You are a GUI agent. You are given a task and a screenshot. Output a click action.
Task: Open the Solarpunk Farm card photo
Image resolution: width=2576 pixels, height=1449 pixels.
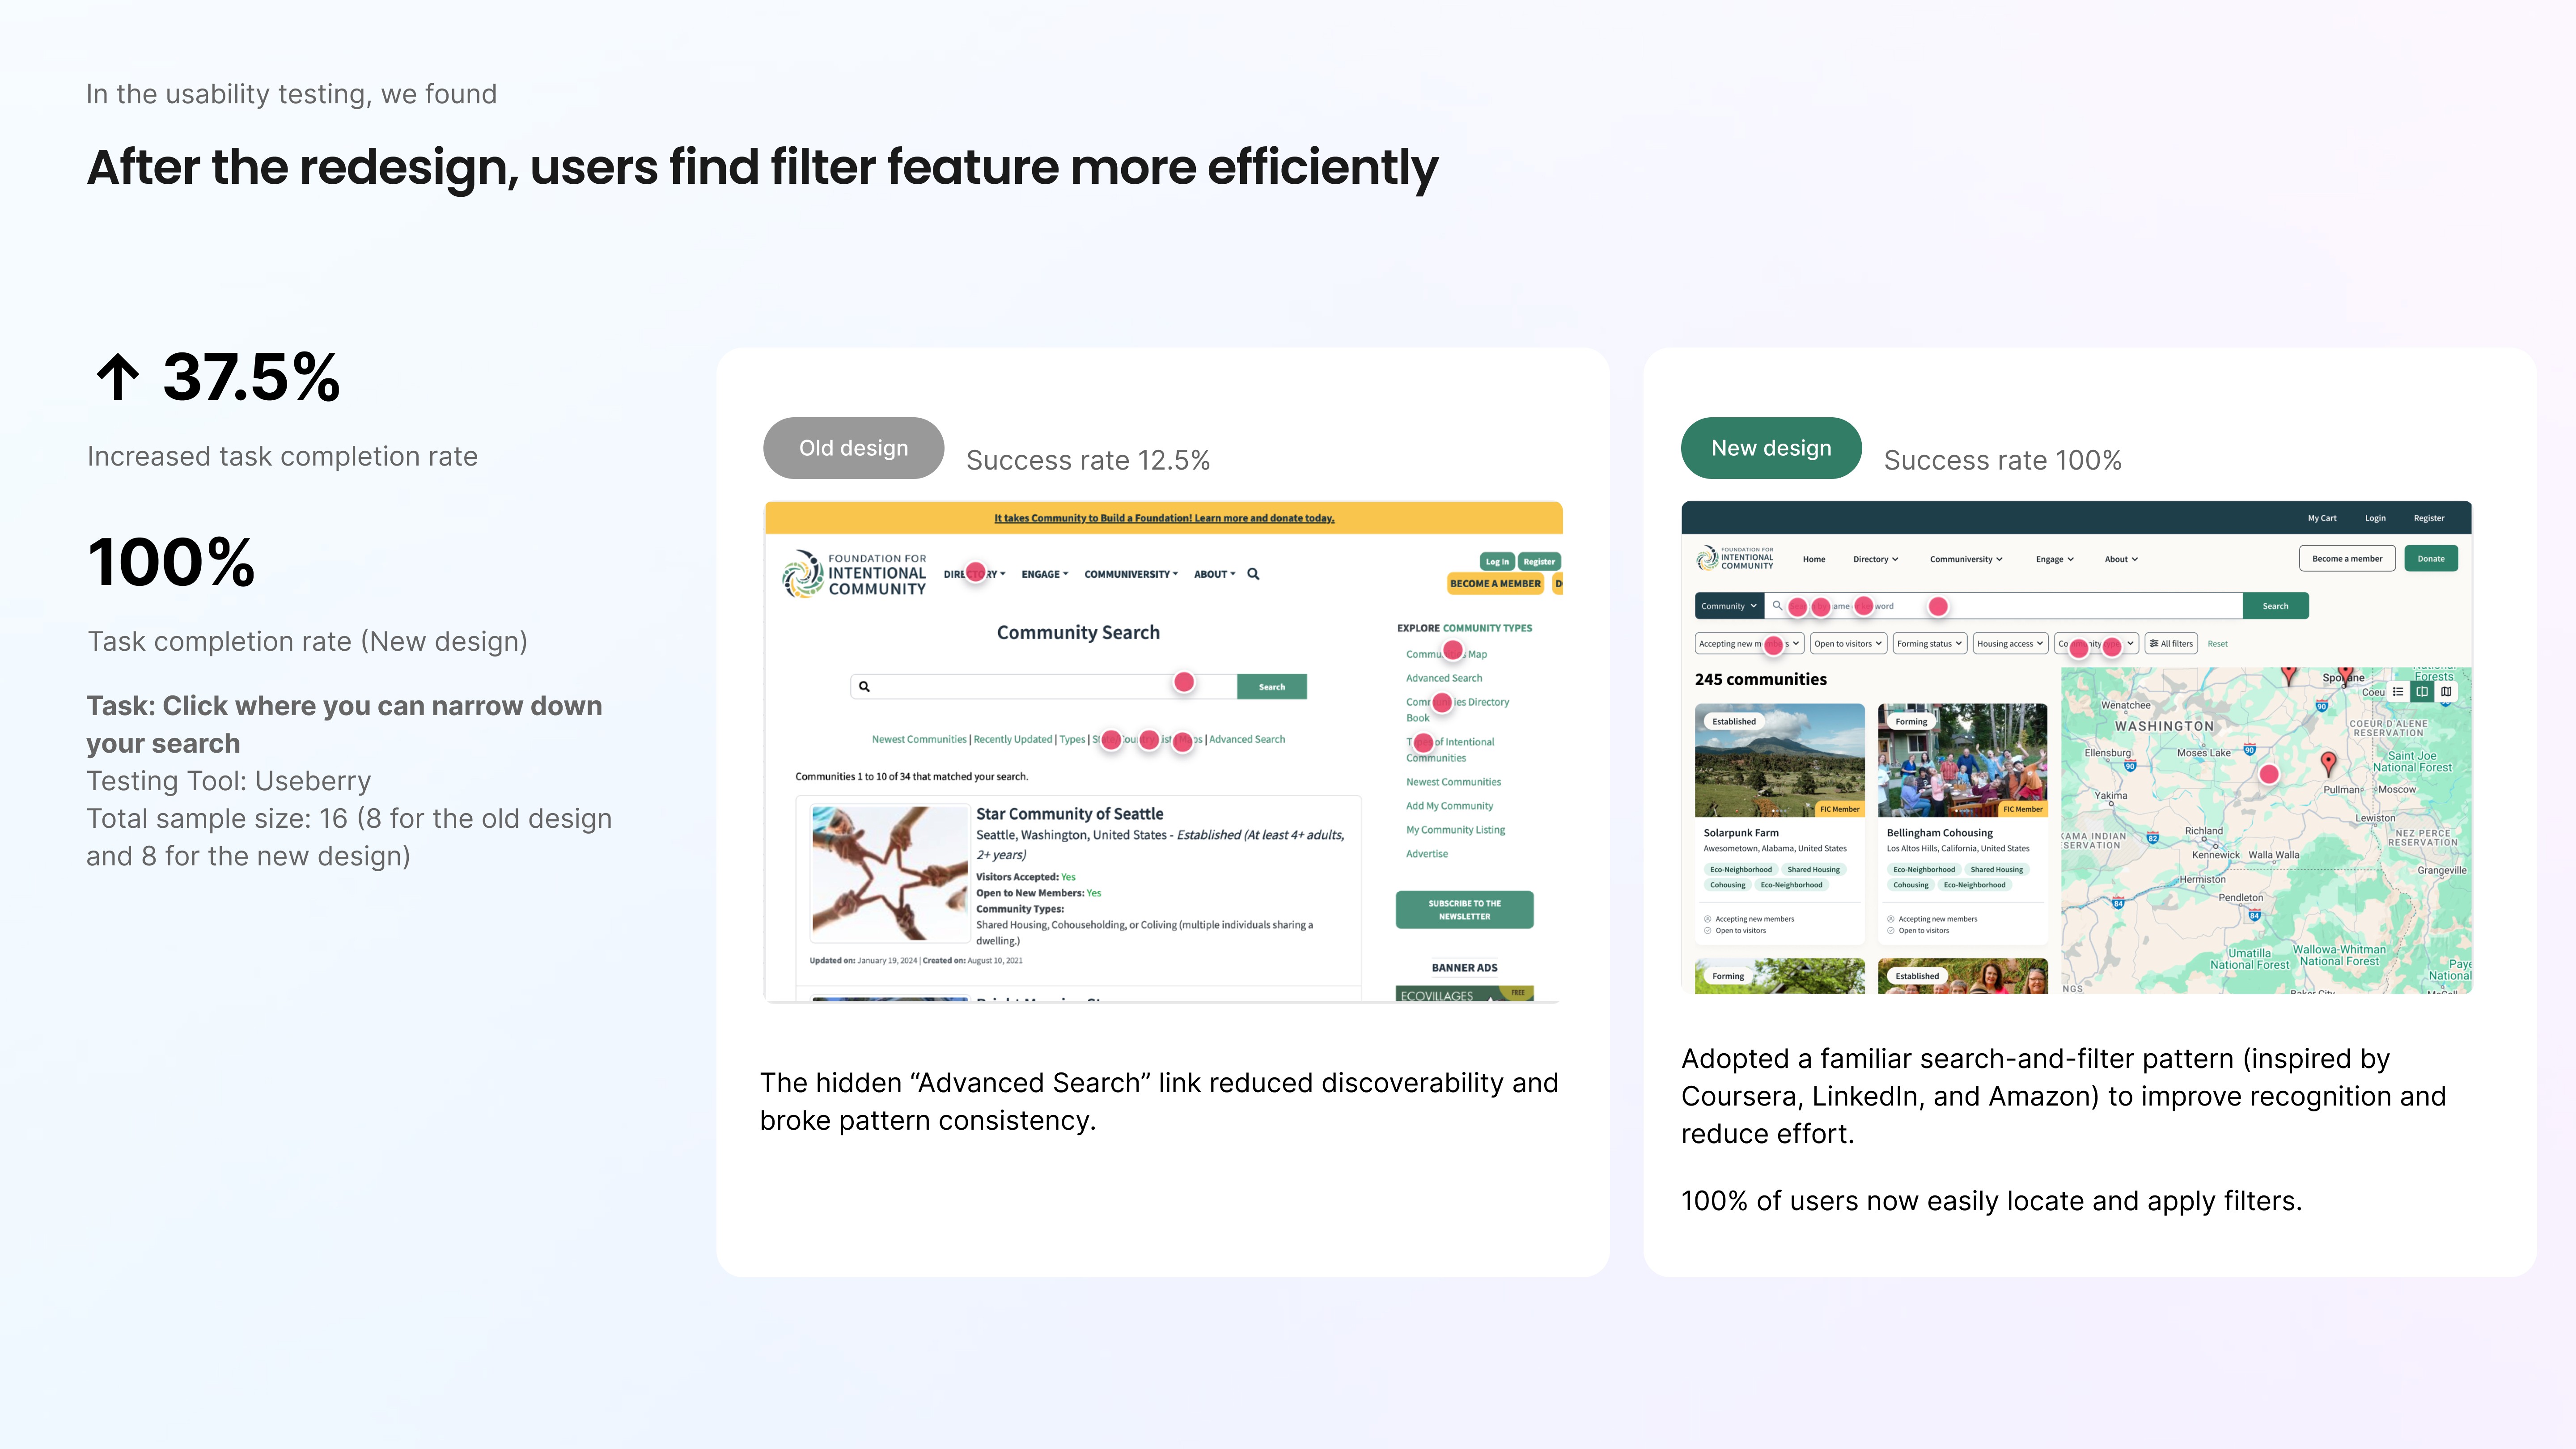[1779, 760]
